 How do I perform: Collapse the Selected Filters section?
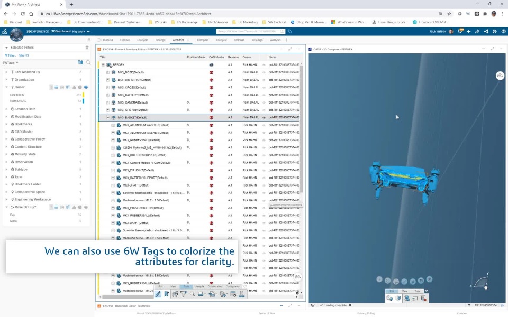pyautogui.click(x=6, y=48)
